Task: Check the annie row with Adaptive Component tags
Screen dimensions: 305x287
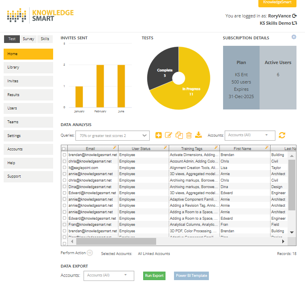Action: [x=64, y=199]
